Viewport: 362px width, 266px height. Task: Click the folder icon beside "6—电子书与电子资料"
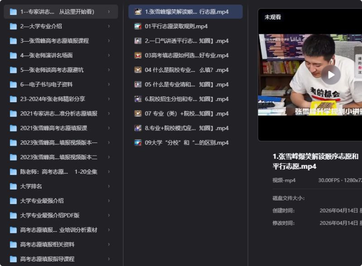(13, 85)
